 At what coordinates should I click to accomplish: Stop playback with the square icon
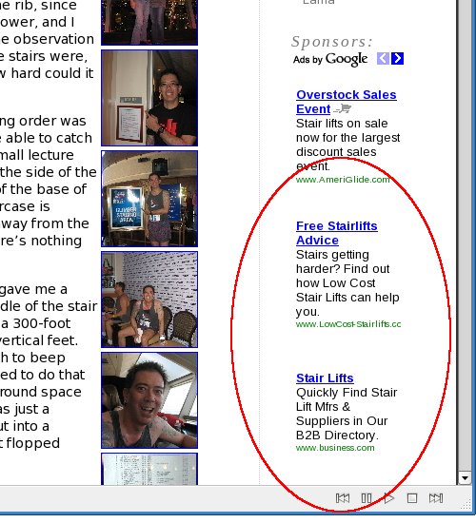[x=412, y=498]
